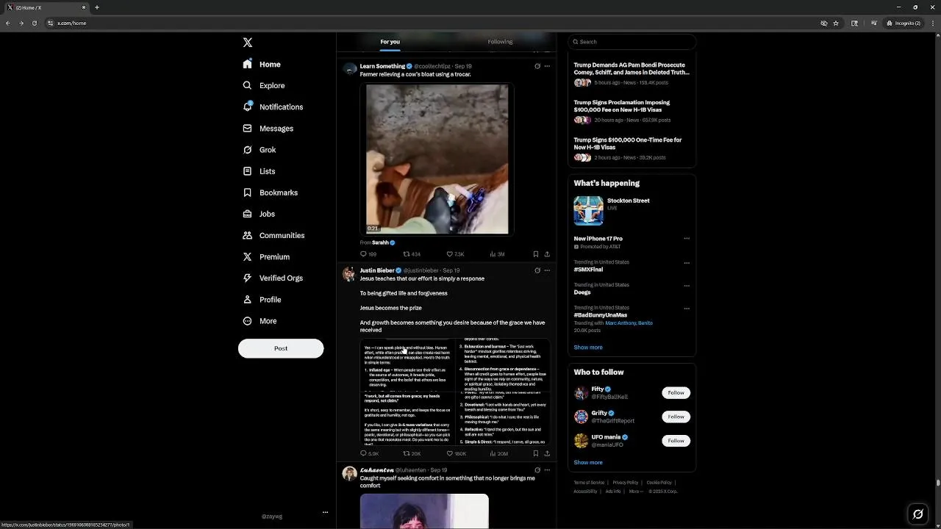Open Bookmarks icon in sidebar

(248, 192)
